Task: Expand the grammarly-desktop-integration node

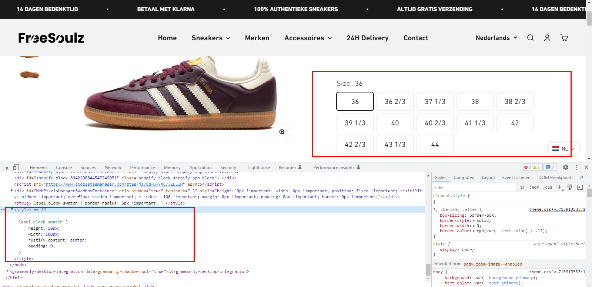Action: pyautogui.click(x=8, y=271)
